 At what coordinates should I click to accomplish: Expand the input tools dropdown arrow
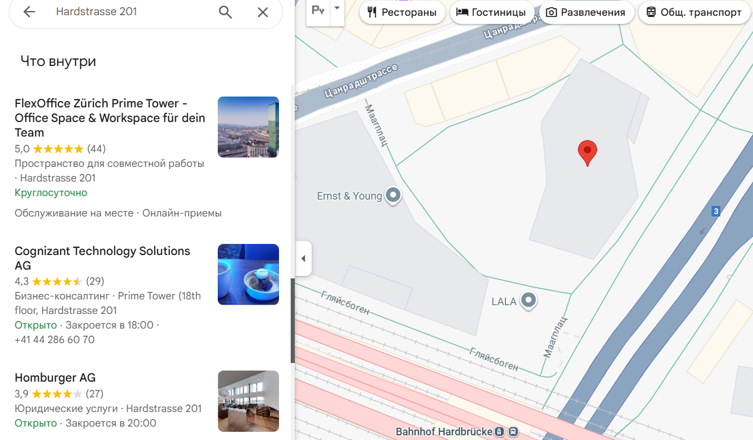coord(337,8)
